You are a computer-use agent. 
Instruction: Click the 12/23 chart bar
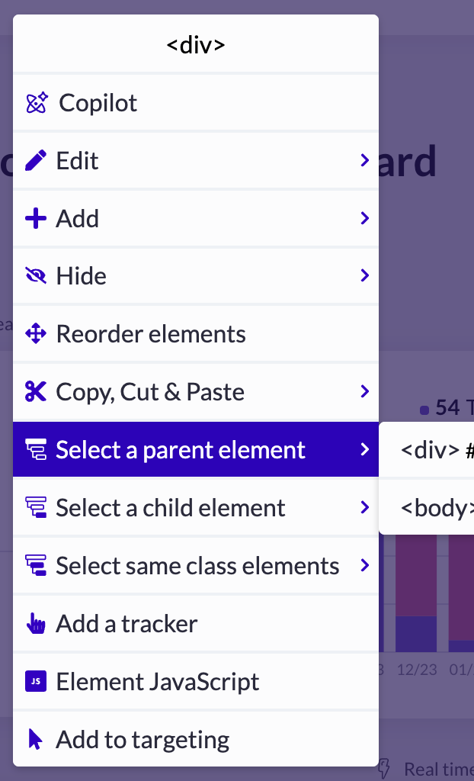point(416,593)
